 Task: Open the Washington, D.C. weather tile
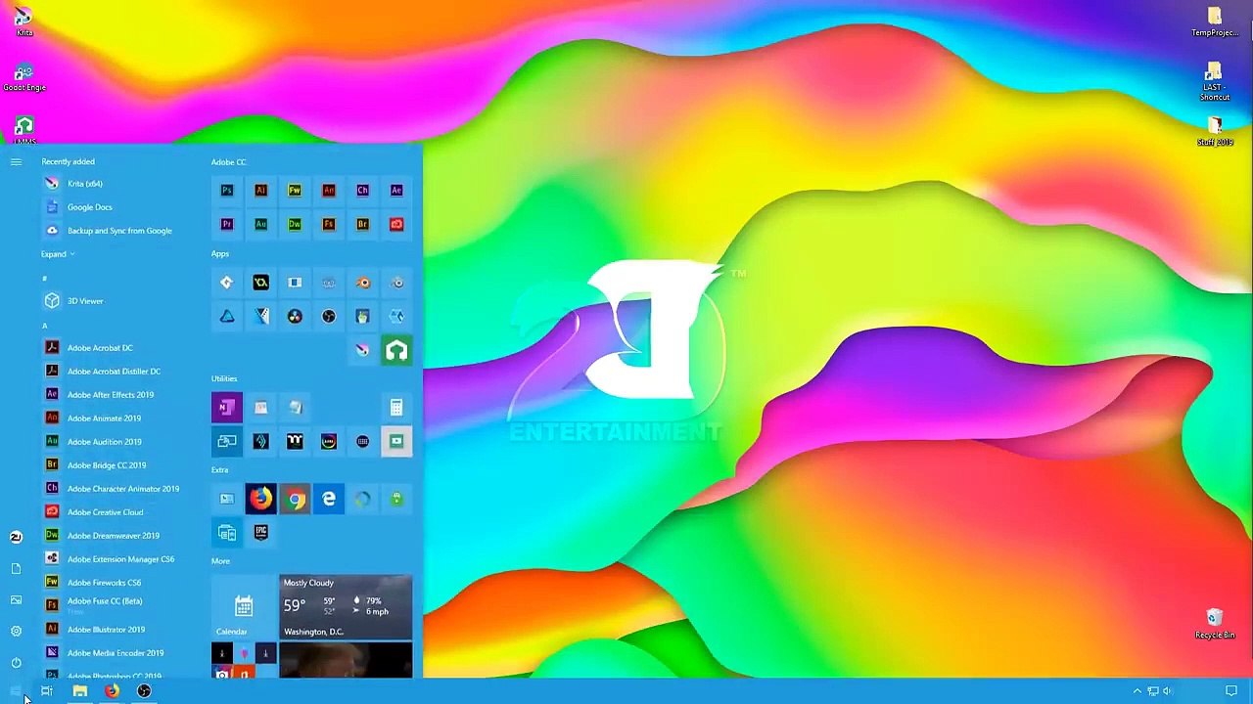click(x=346, y=608)
